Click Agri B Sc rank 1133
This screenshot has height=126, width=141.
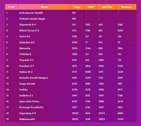coord(101,78)
